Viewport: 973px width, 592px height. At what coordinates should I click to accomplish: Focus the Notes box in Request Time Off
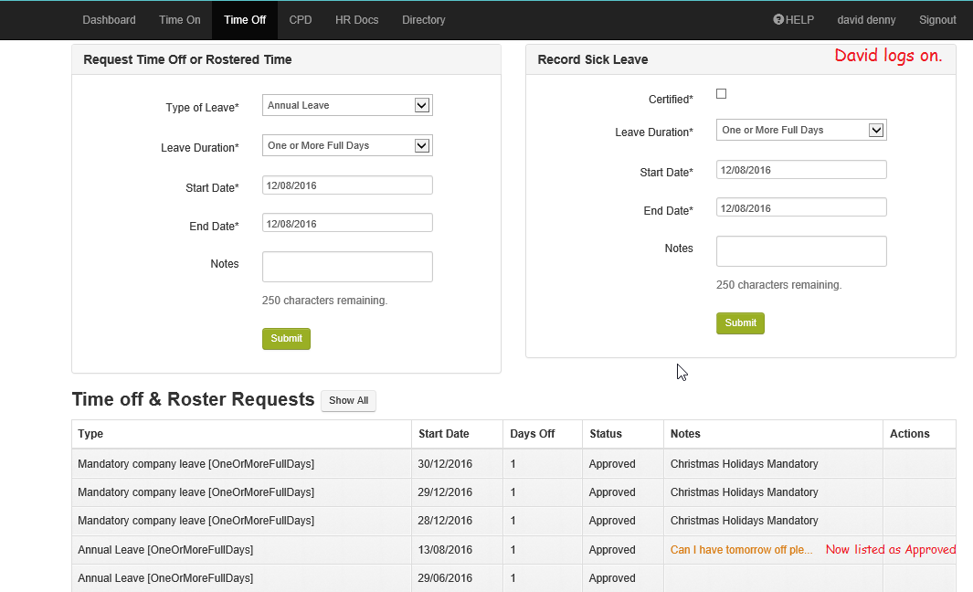tap(347, 267)
